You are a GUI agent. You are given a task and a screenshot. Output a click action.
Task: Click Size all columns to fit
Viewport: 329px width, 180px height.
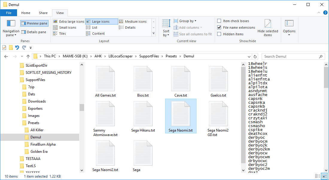193,34
